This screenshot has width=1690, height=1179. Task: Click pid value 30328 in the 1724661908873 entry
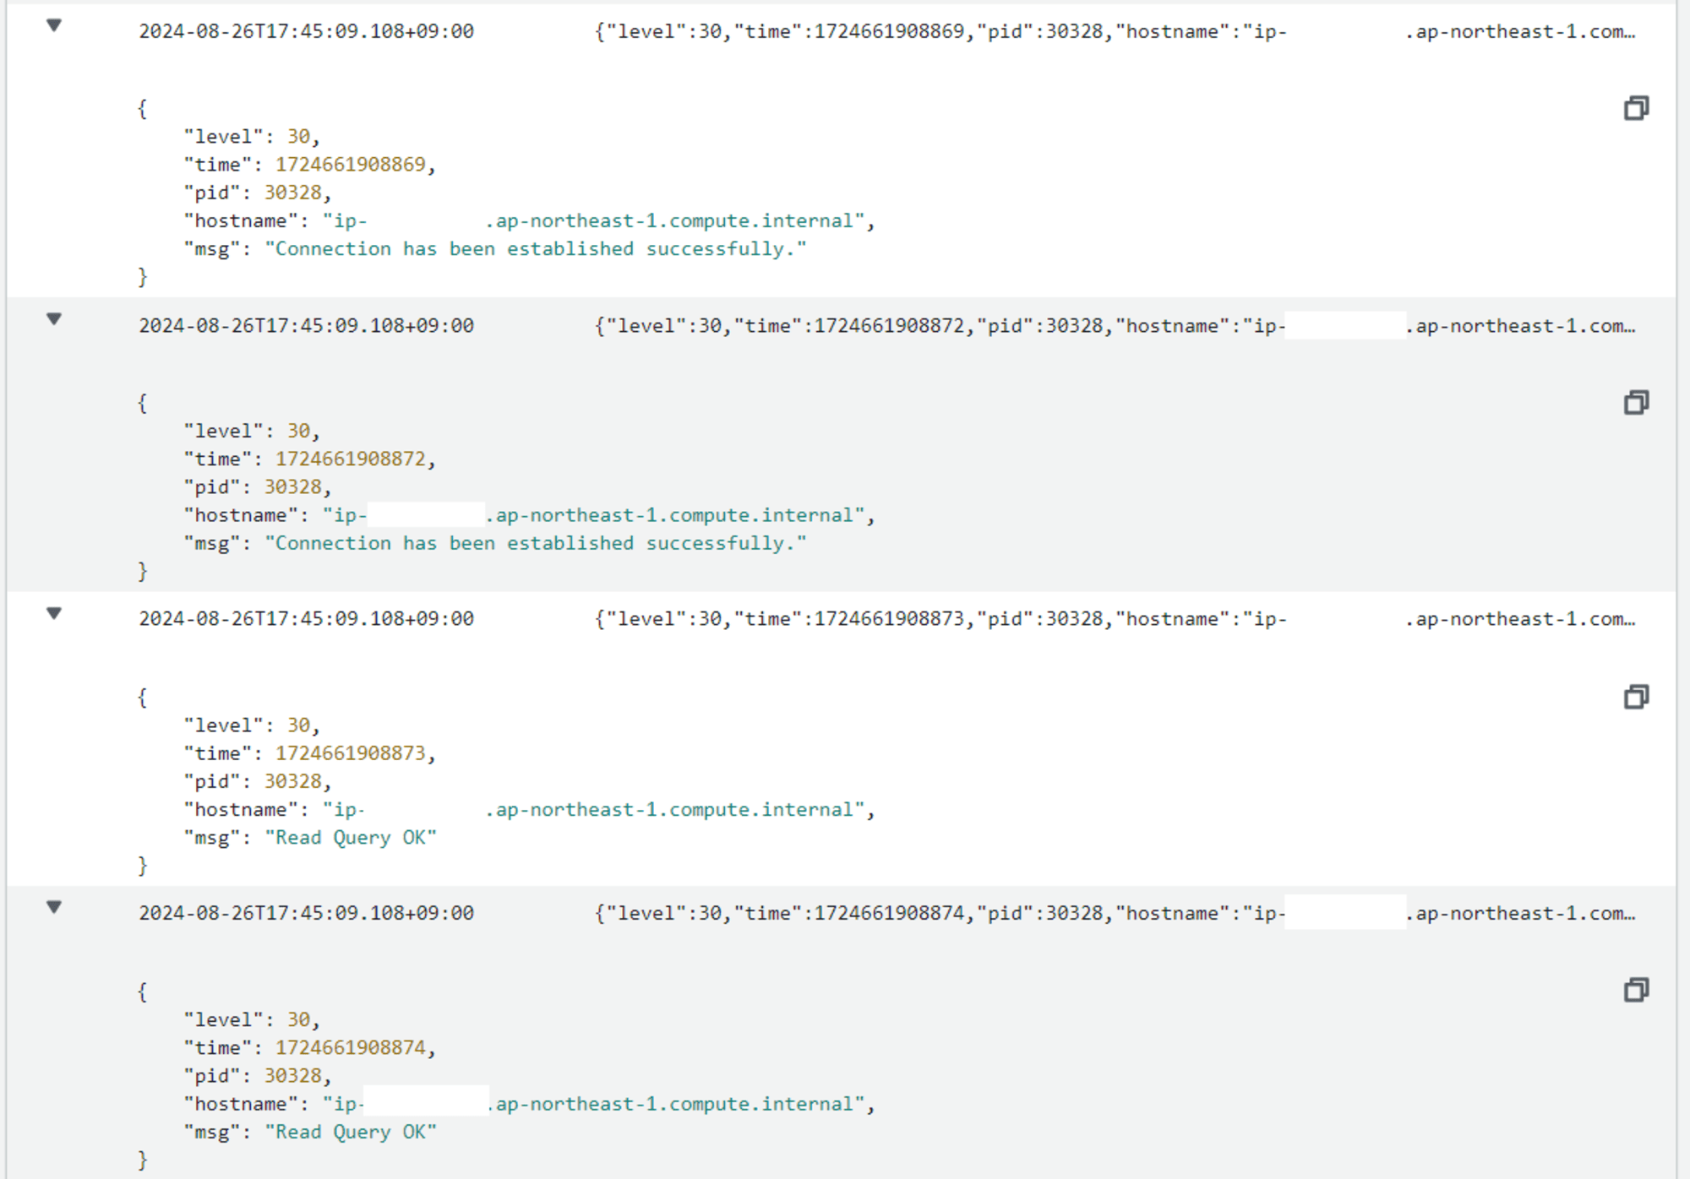[x=292, y=781]
